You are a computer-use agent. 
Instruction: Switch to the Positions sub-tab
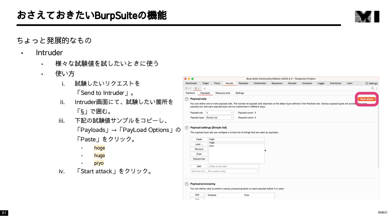(x=190, y=93)
